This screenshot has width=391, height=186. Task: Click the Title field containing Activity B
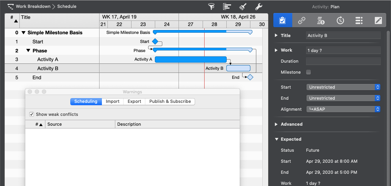click(x=343, y=35)
